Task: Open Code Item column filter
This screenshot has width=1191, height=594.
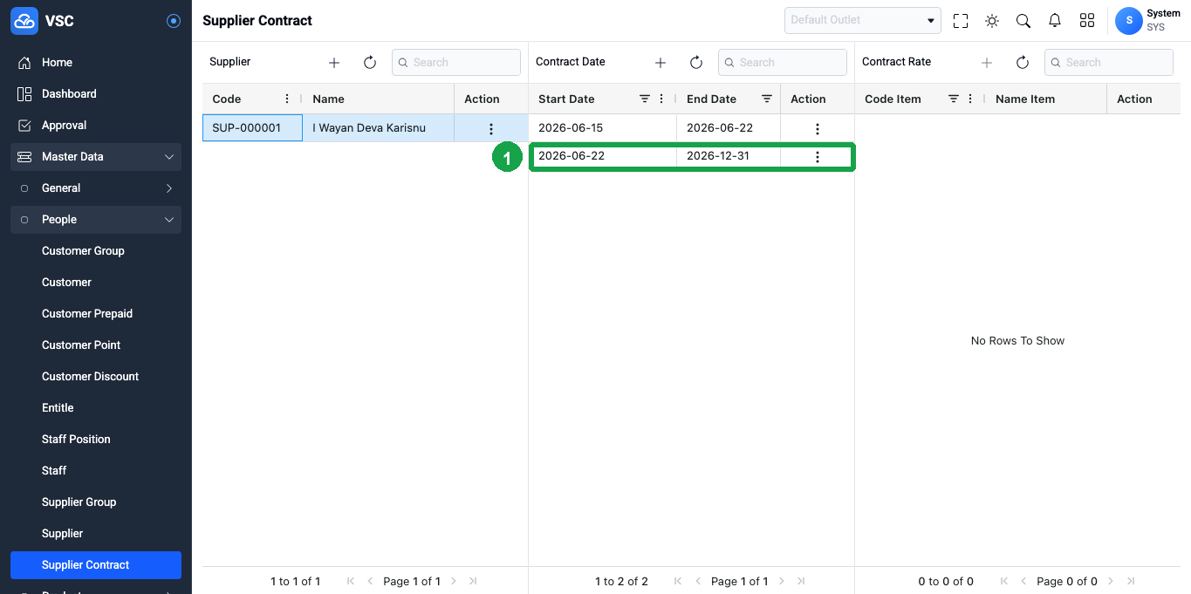Action: 954,99
